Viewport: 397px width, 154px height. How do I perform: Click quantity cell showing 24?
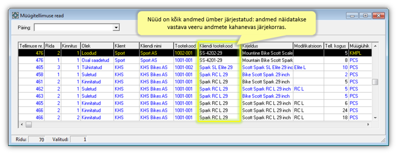click(x=336, y=110)
